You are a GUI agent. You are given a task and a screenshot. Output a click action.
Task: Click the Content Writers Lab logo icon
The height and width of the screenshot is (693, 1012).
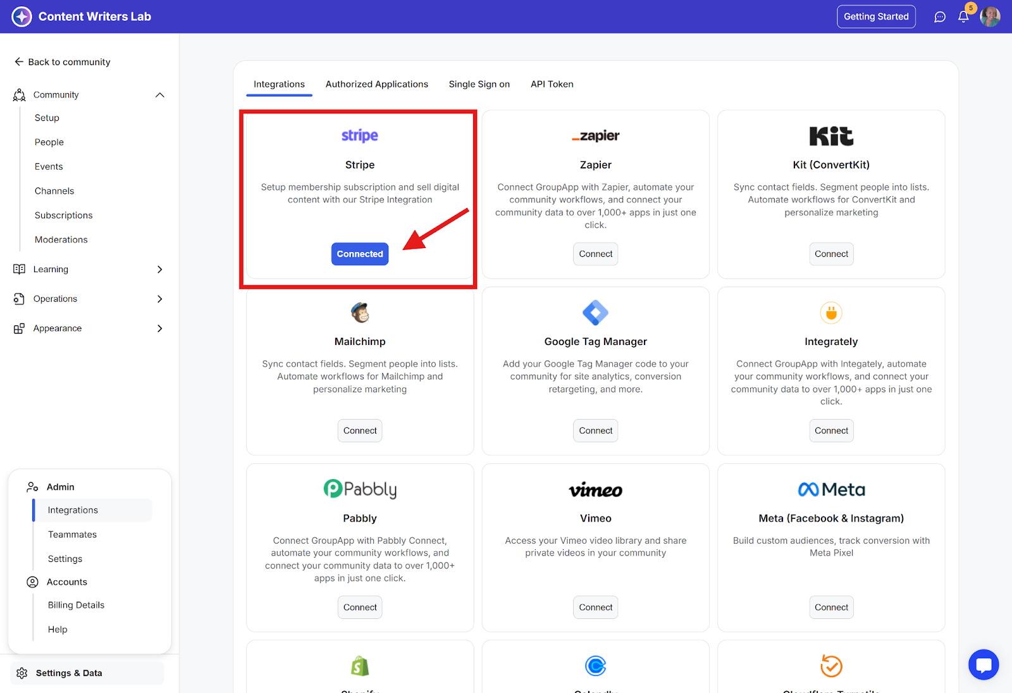[x=22, y=16]
